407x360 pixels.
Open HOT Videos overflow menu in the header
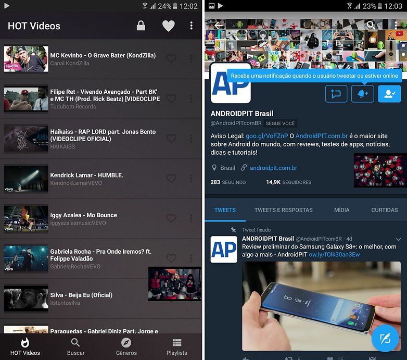[192, 26]
